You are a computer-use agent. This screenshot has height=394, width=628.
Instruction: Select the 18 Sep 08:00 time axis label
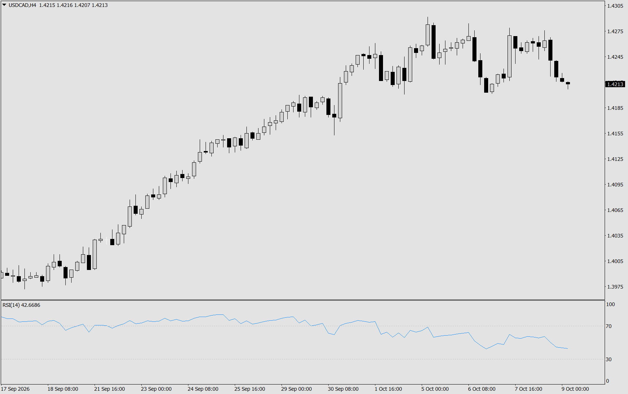pyautogui.click(x=63, y=389)
